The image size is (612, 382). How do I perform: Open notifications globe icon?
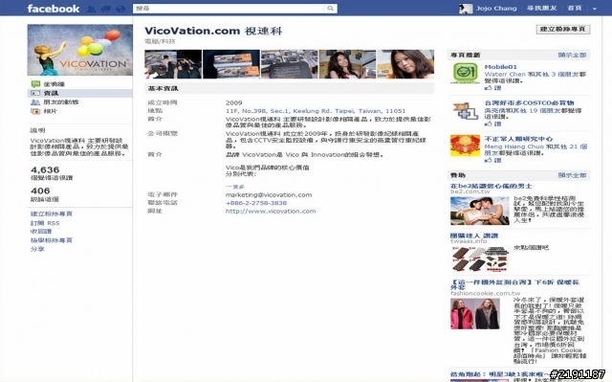(x=120, y=9)
